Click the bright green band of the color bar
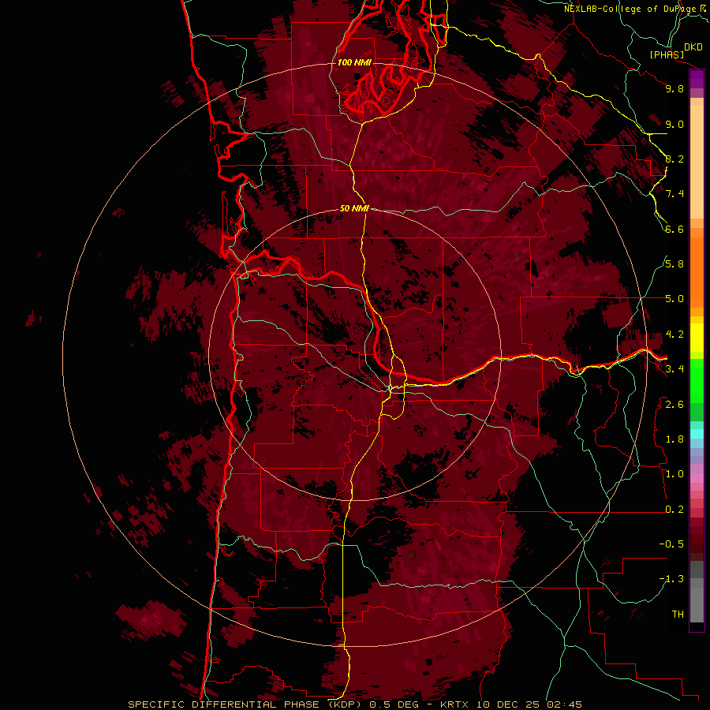Image resolution: width=710 pixels, height=710 pixels. click(x=697, y=380)
